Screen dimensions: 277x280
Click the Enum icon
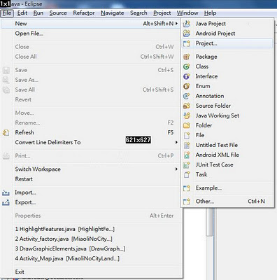pyautogui.click(x=187, y=86)
